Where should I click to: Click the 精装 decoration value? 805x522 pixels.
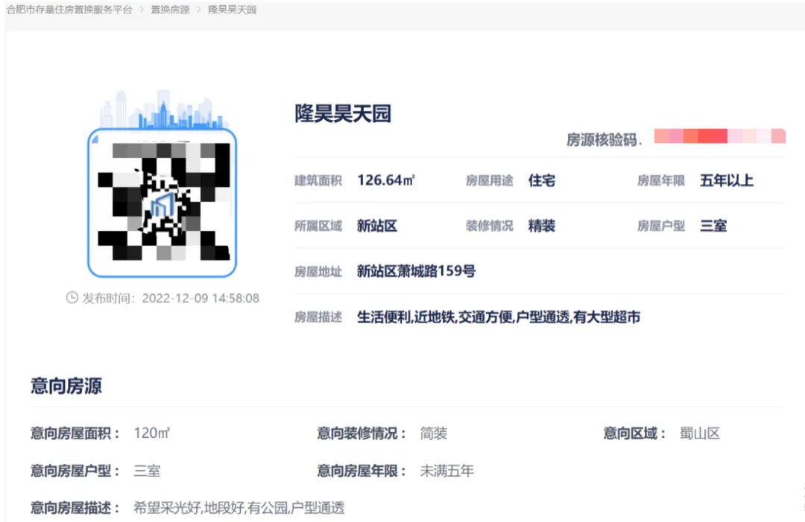pos(542,226)
